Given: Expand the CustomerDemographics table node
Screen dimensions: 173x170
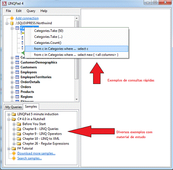Looking at the screenshot, I should coord(12,63).
